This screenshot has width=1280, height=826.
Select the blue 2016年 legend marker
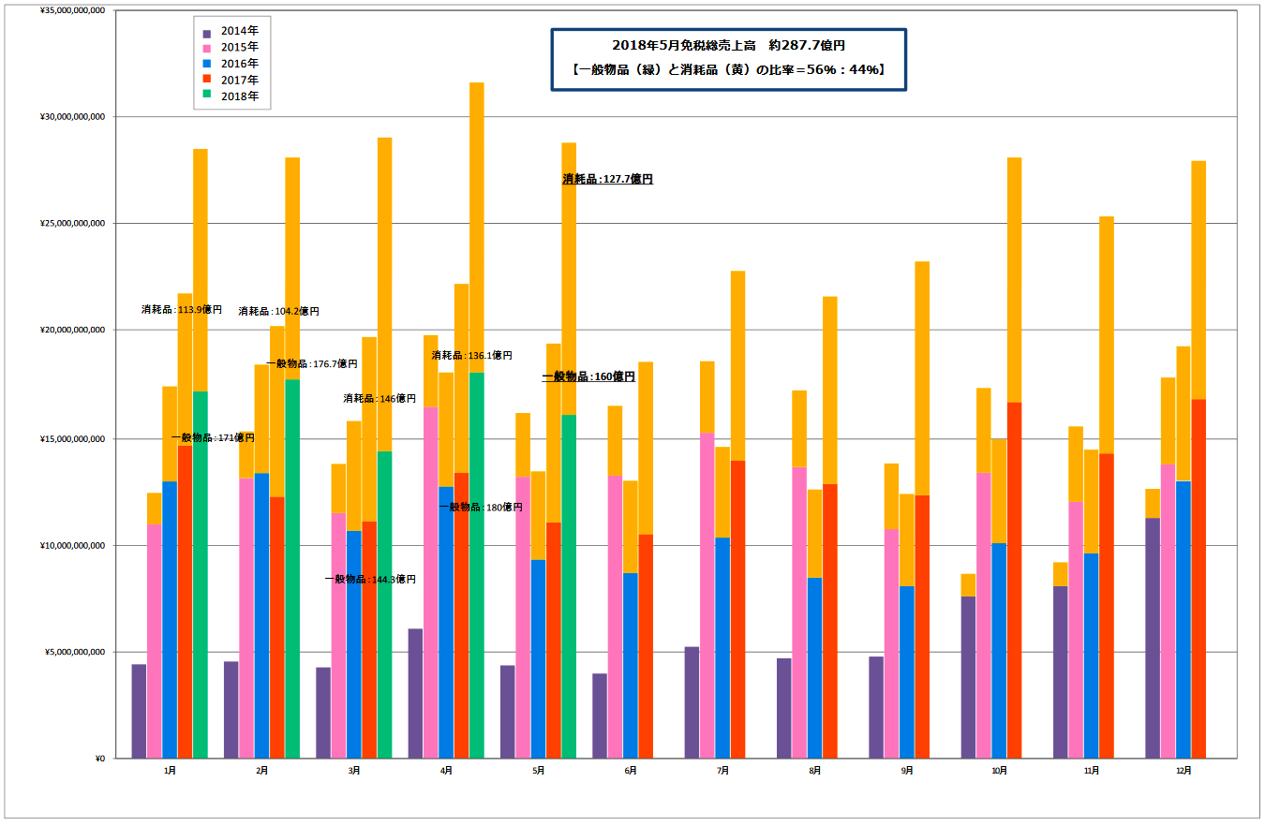point(207,65)
